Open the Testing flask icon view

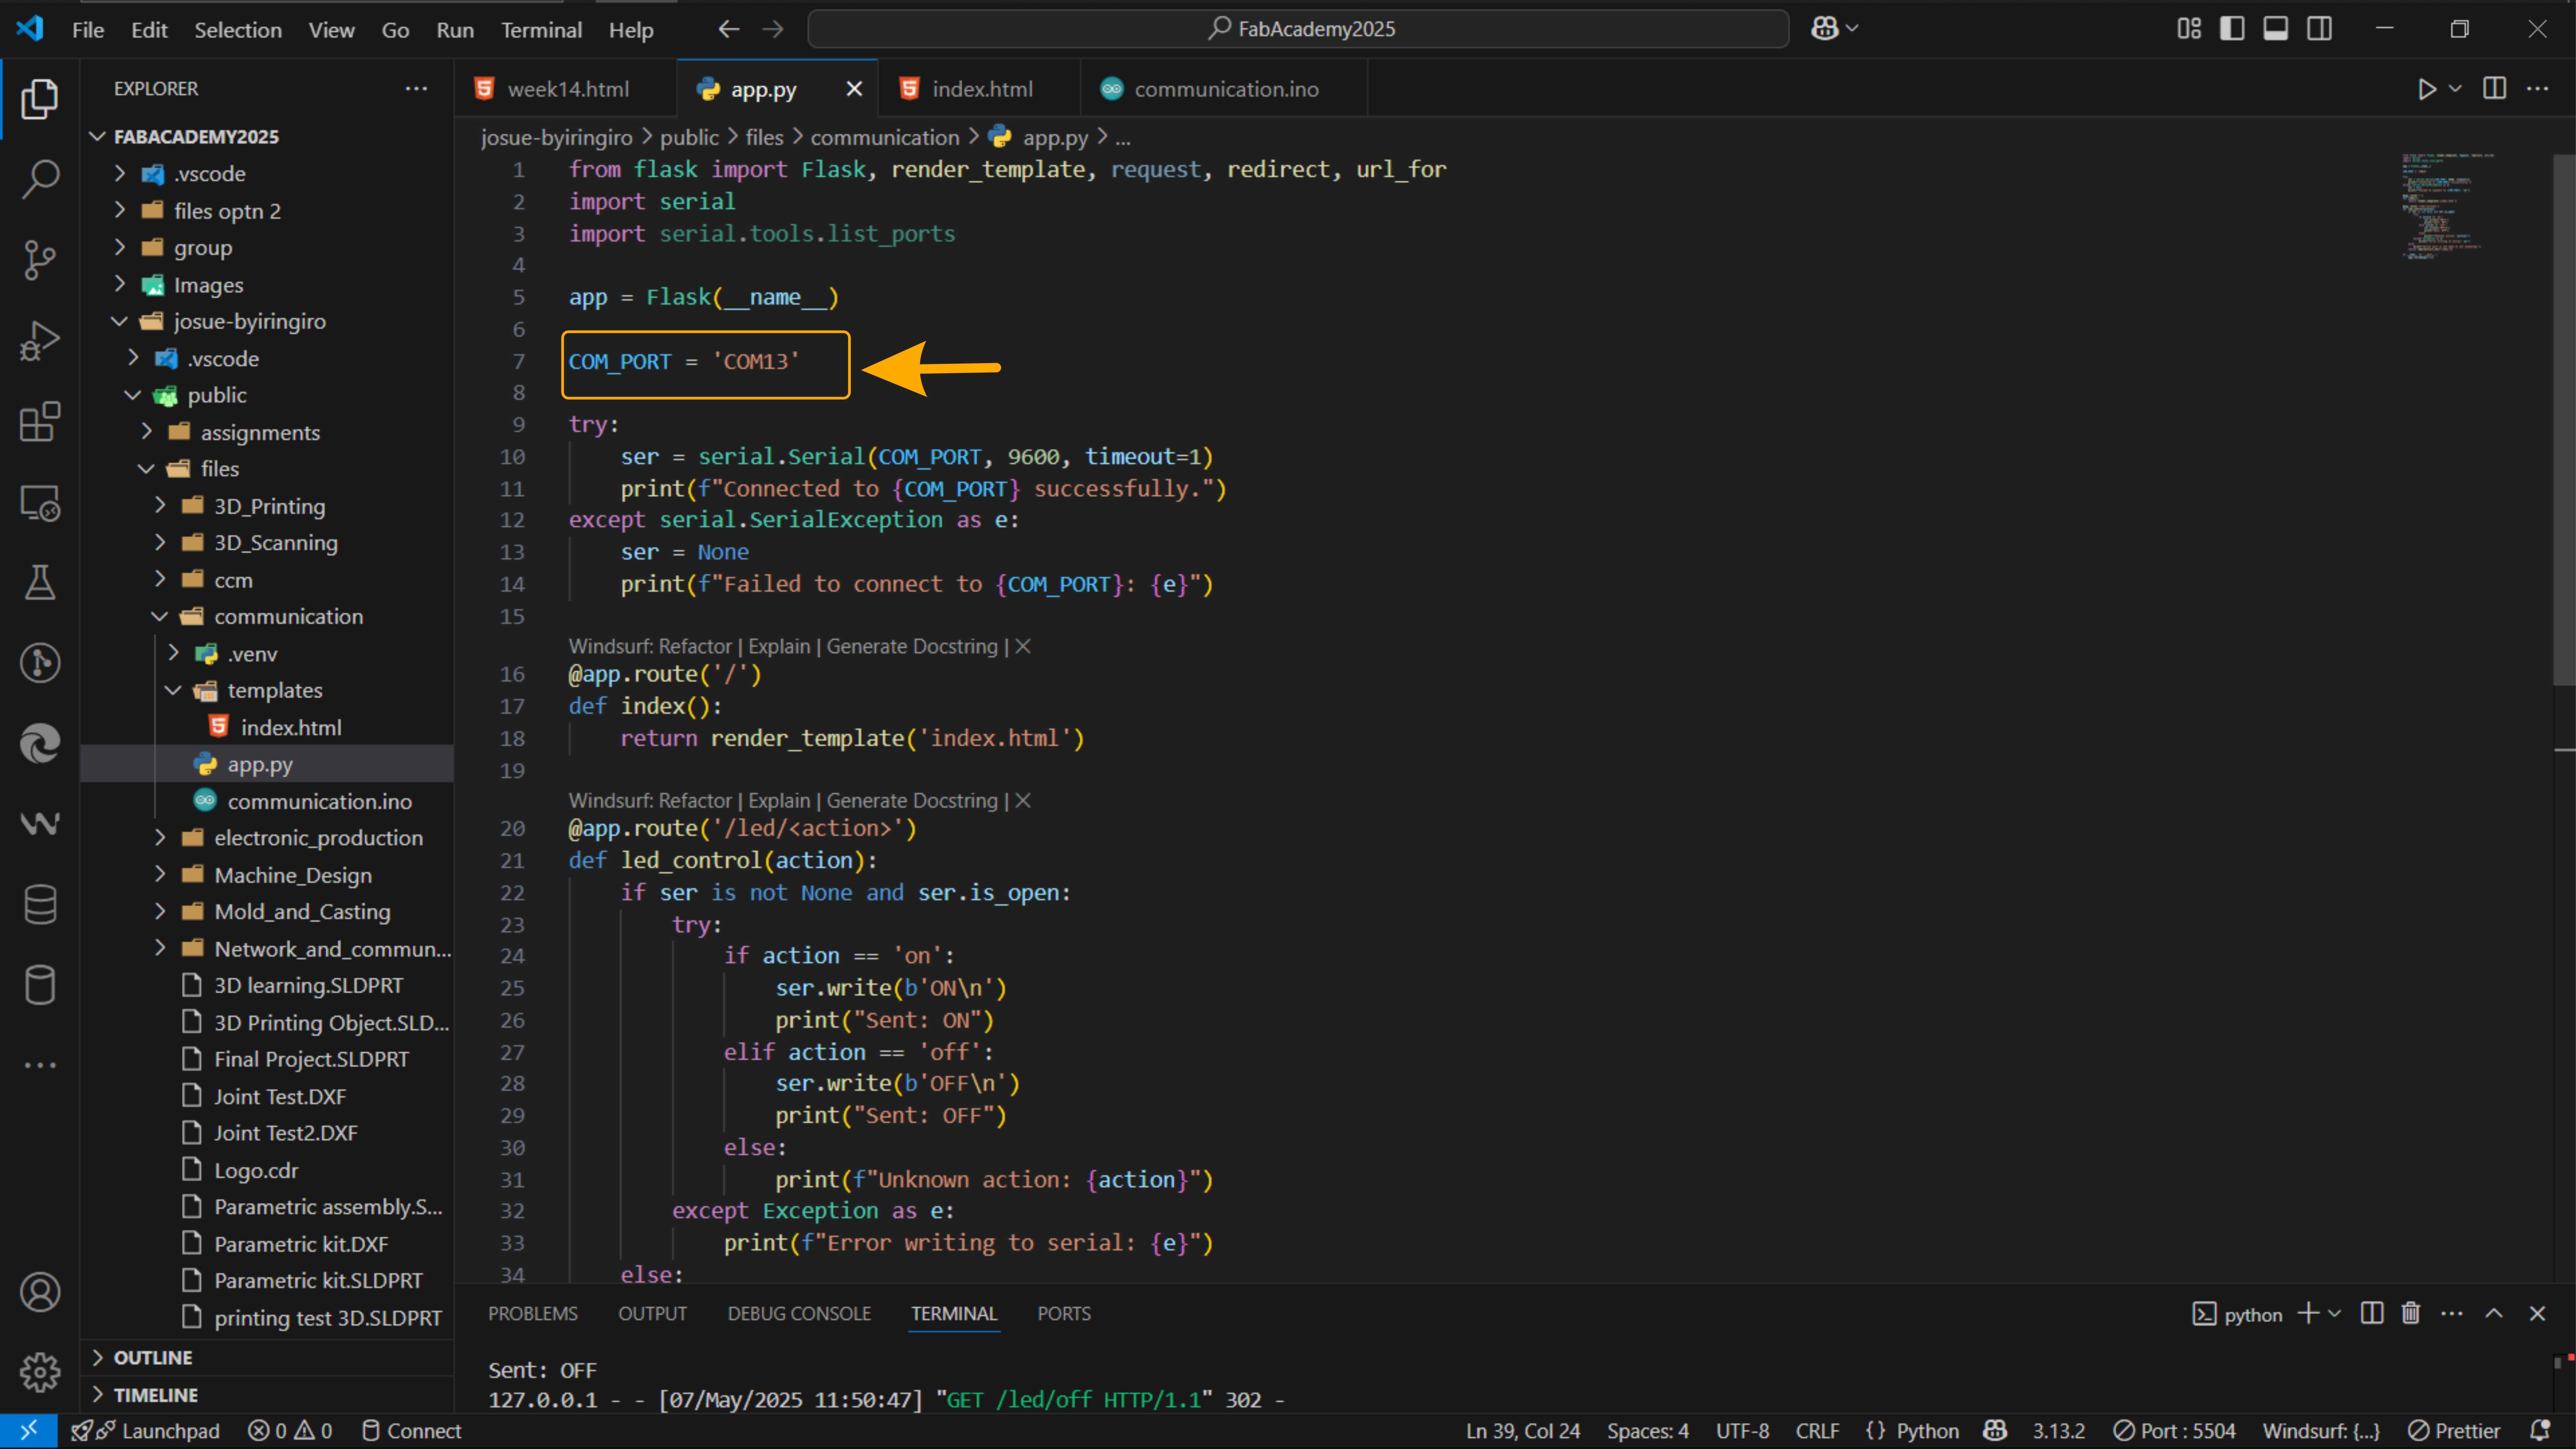[40, 582]
